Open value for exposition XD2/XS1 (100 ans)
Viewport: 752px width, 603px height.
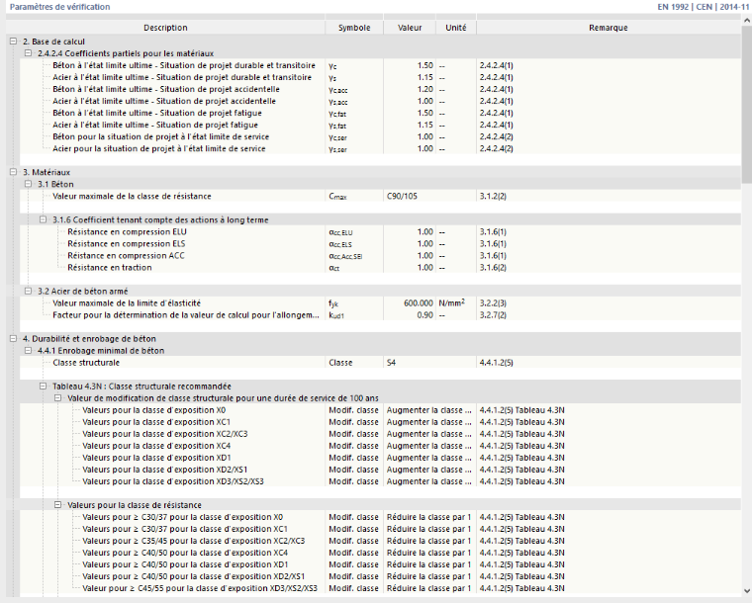click(429, 470)
